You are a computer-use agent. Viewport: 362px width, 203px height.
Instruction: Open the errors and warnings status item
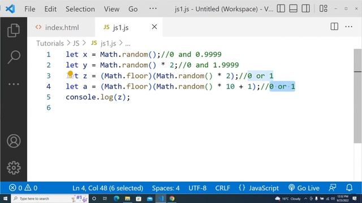[x=23, y=188]
